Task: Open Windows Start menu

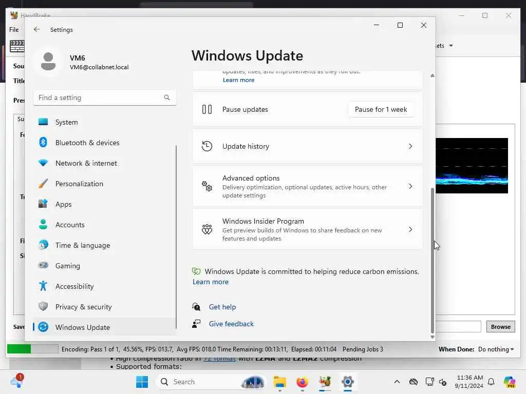Action: tap(142, 382)
